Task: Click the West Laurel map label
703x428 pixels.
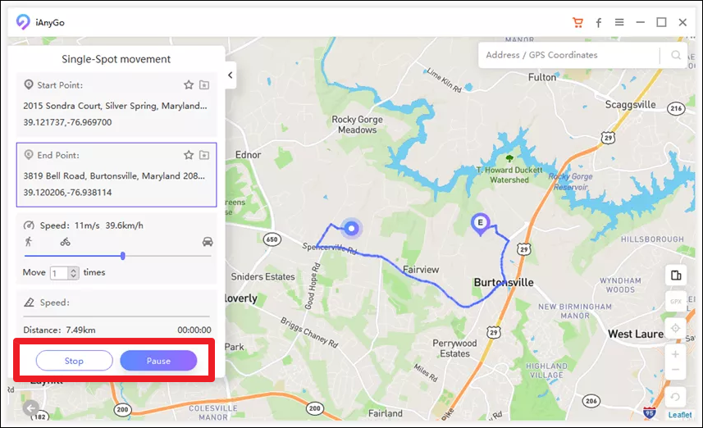Action: coord(636,334)
